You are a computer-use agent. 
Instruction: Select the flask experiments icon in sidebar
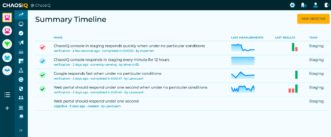pyautogui.click(x=21, y=70)
